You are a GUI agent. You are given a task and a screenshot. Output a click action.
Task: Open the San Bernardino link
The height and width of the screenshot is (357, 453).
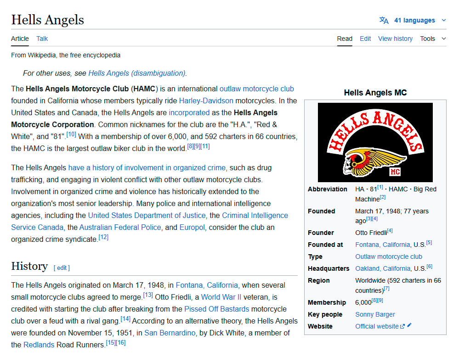170,333
